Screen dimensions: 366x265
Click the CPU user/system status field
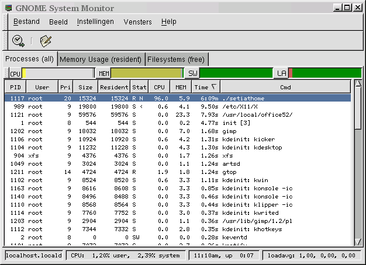(126, 256)
